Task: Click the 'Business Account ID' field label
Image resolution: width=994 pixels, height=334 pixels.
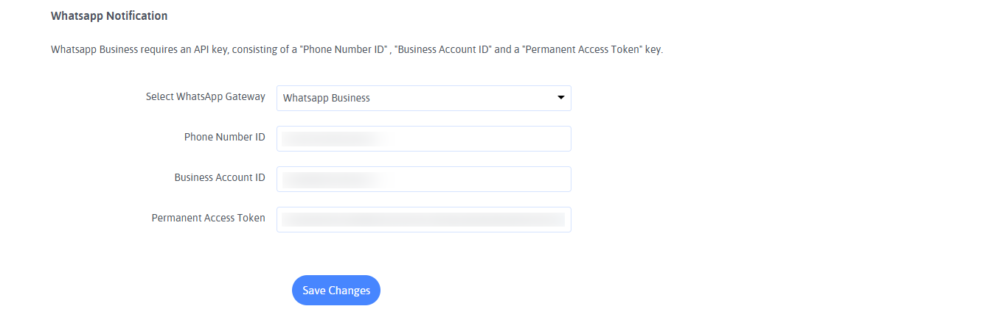Action: [x=219, y=177]
